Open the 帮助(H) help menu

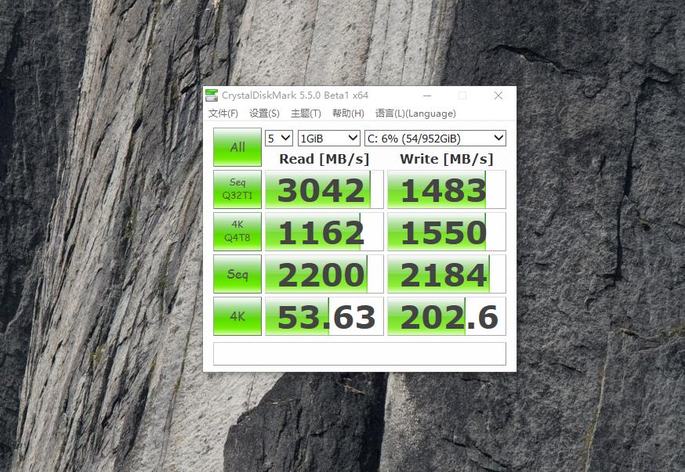[x=347, y=113]
